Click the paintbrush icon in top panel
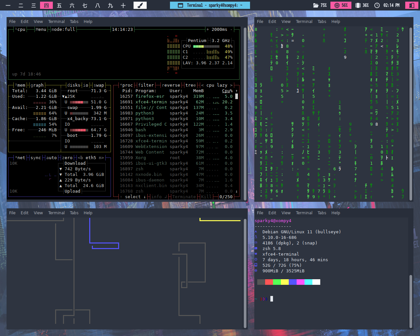The image size is (420, 336). (x=140, y=5)
